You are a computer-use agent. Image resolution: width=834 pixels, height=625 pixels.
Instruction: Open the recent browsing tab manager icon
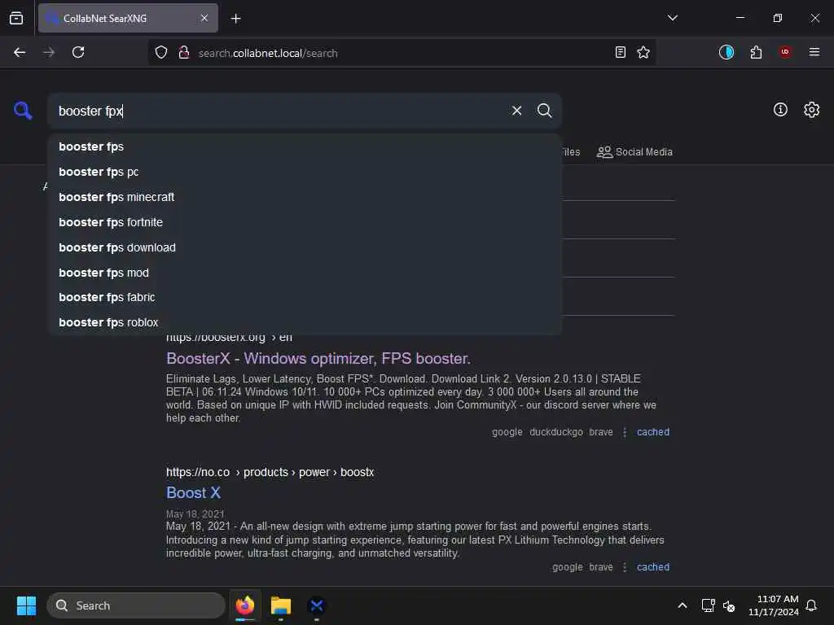(x=16, y=18)
